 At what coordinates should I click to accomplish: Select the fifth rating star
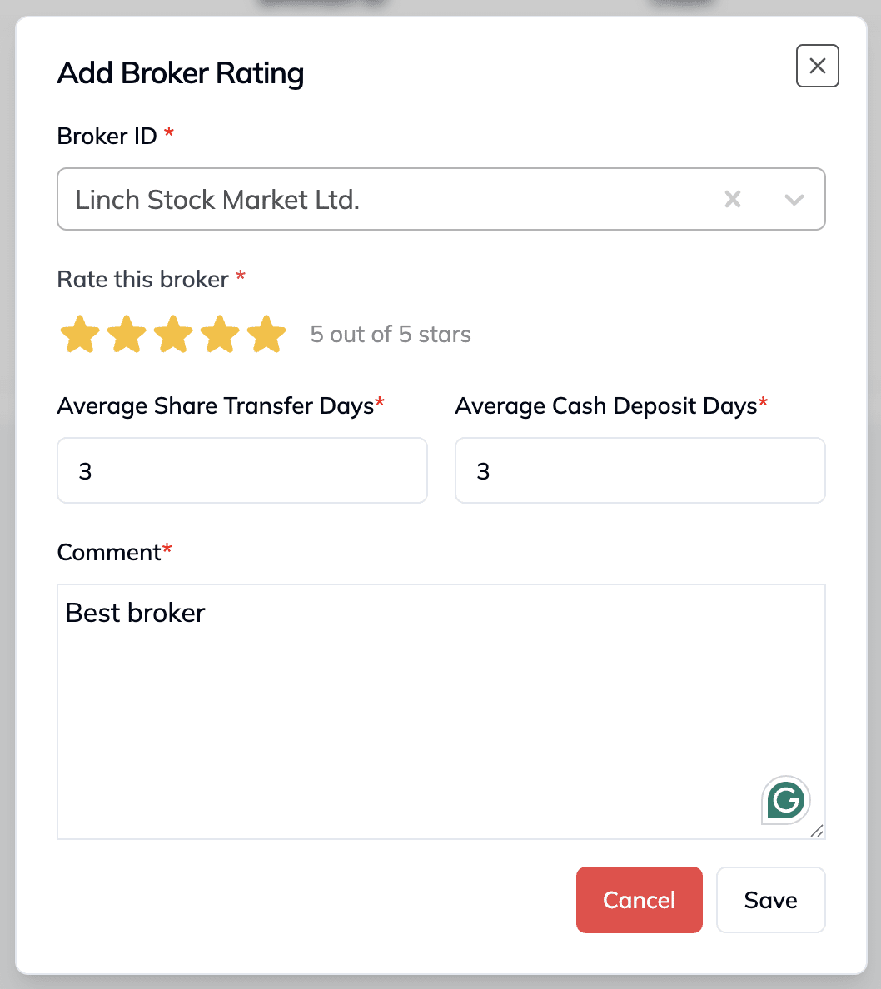(x=267, y=334)
